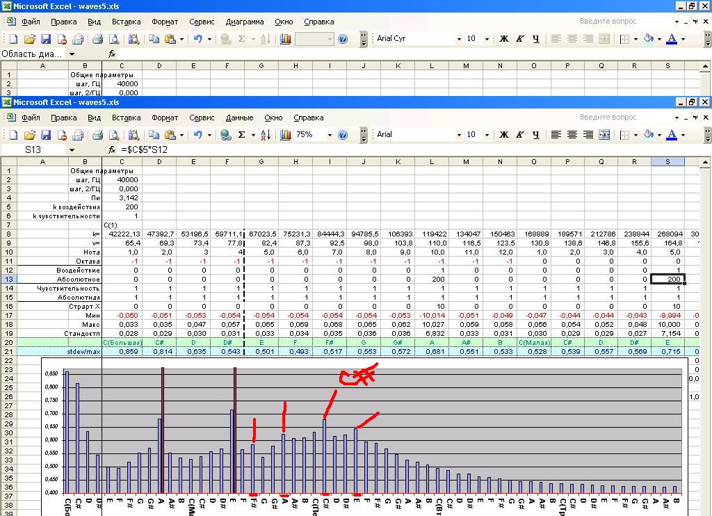This screenshot has width=712, height=516.
Task: Click Undo icon in background chart window
Action: 198,39
